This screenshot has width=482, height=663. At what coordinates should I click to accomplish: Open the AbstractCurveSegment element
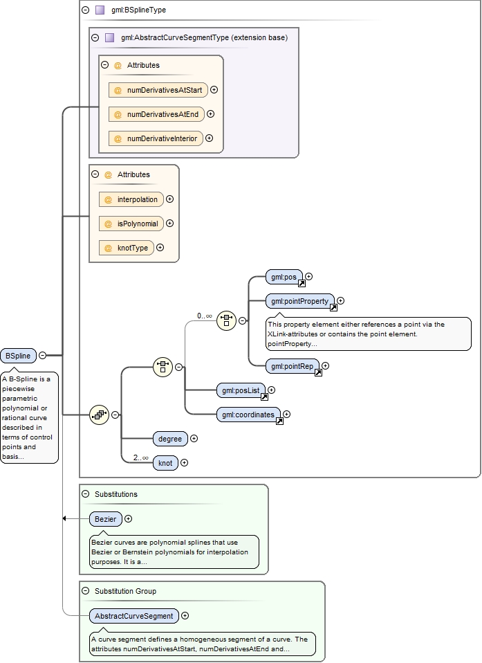(x=134, y=615)
